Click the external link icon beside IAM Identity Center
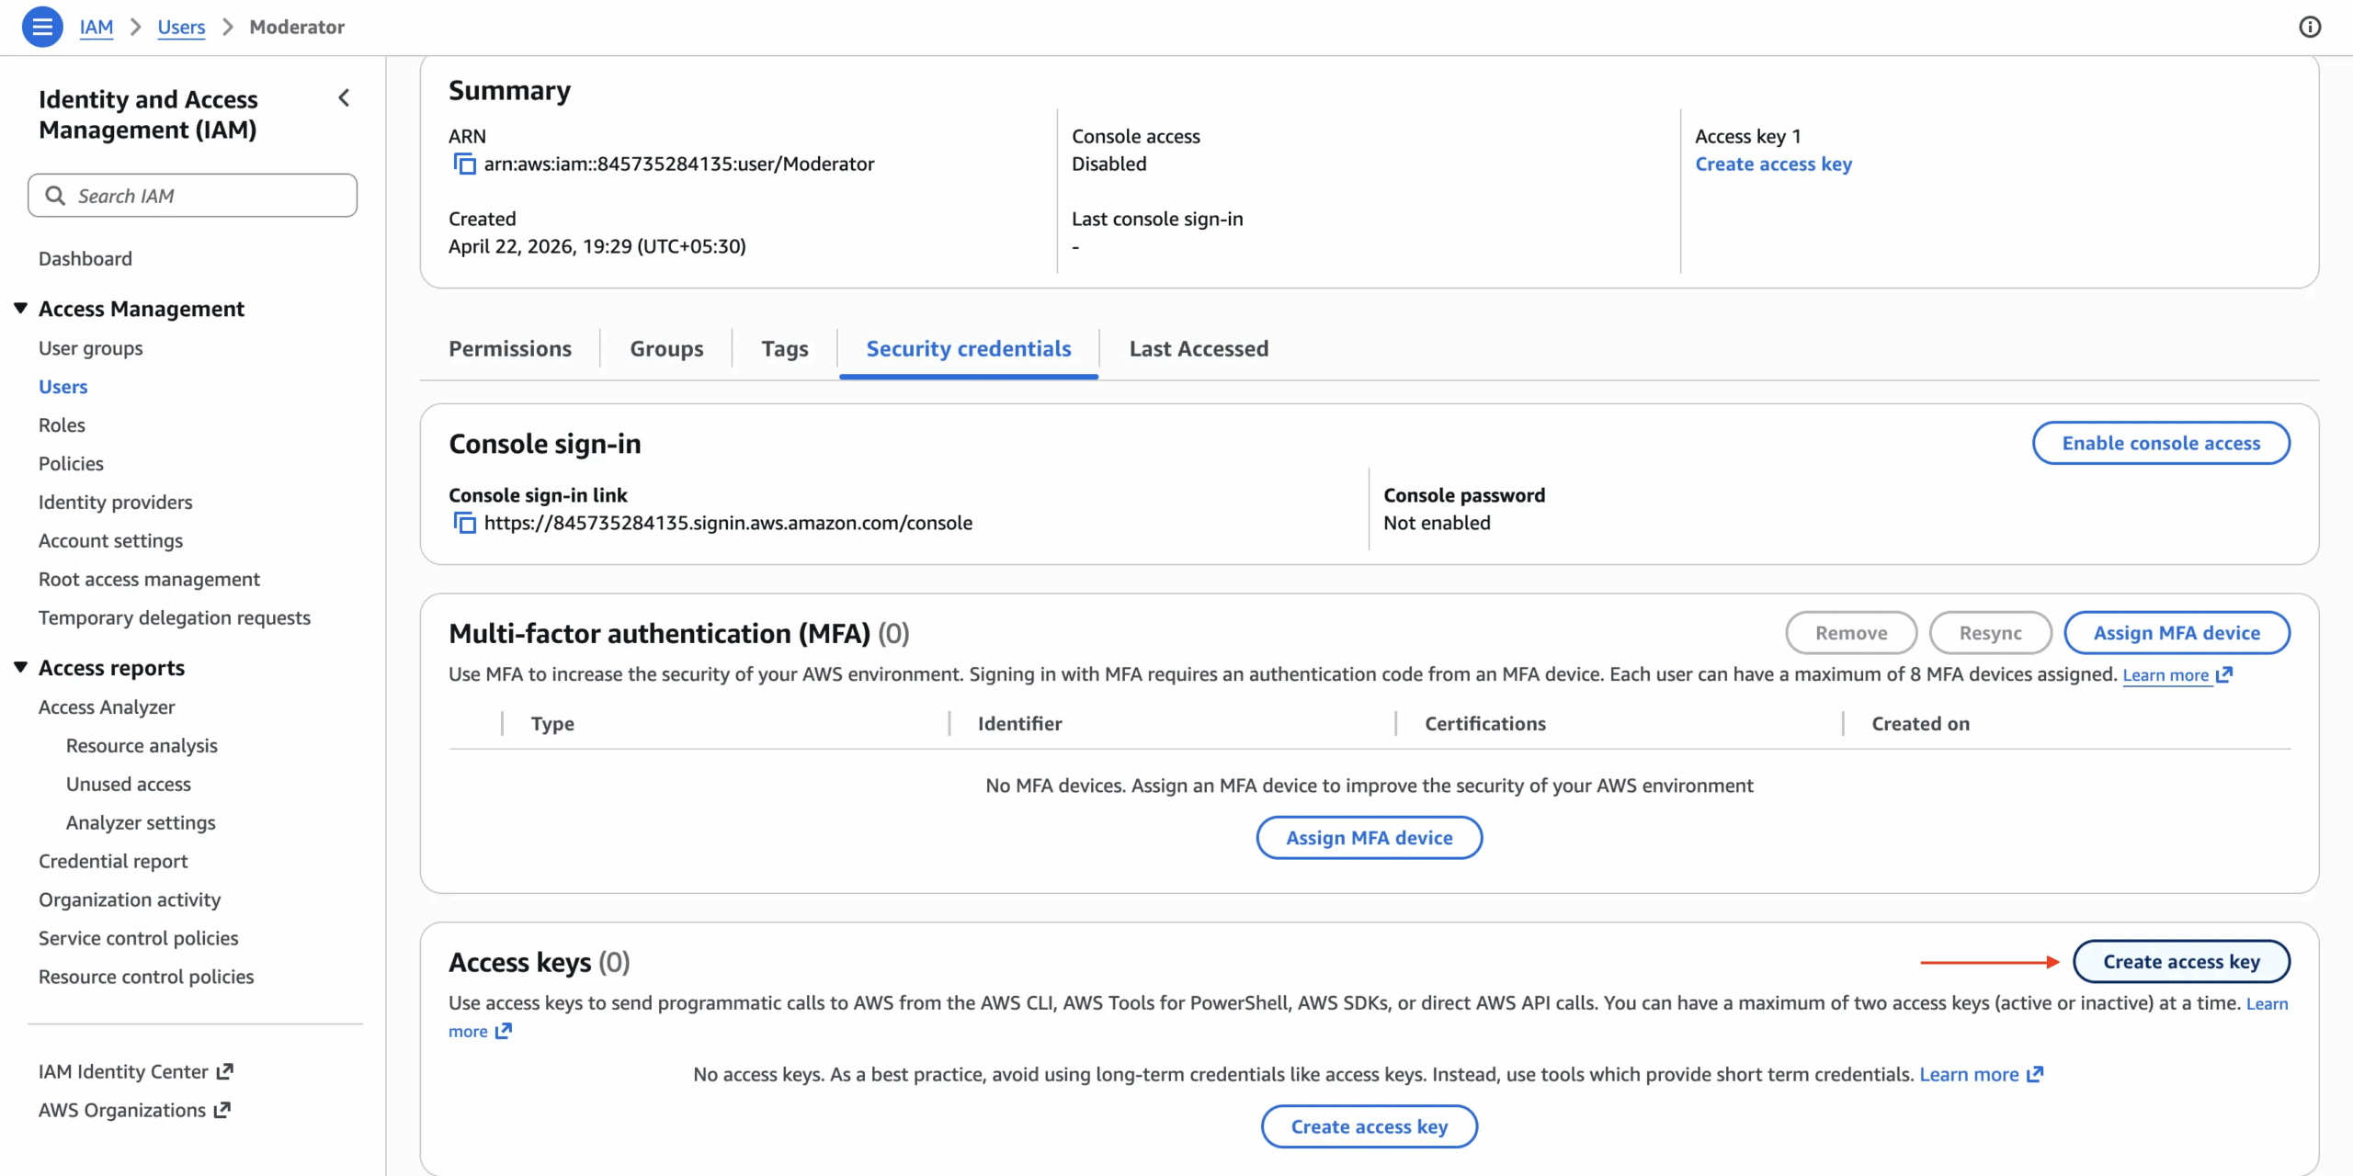 (225, 1071)
